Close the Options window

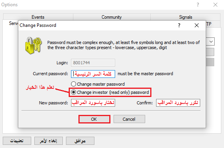coord(215,5)
